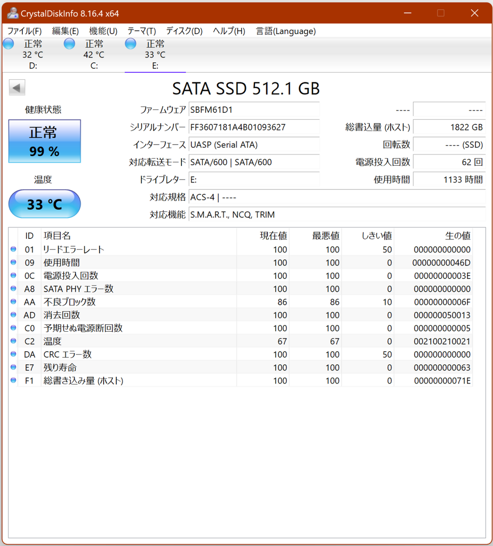Select the 電源投入回数 attribute name in table
This screenshot has width=493, height=546.
tap(70, 275)
